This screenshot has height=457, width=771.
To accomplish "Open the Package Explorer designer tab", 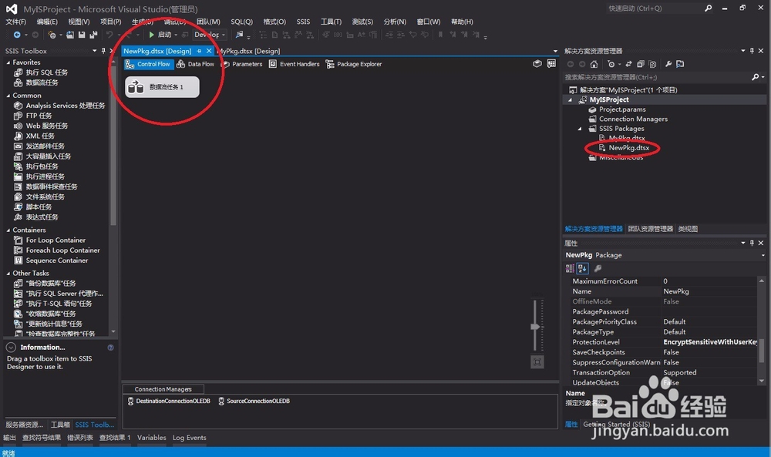I will click(x=354, y=64).
